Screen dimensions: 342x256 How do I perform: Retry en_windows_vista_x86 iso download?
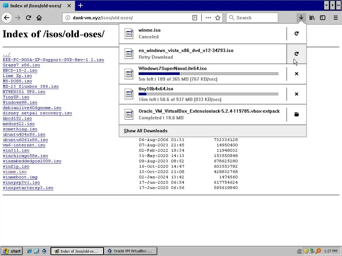pos(297,54)
